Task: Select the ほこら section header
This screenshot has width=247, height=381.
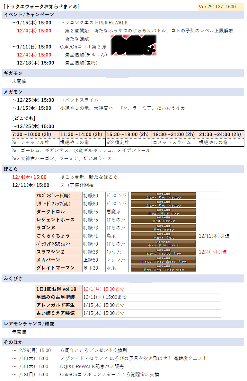Action: [11, 169]
